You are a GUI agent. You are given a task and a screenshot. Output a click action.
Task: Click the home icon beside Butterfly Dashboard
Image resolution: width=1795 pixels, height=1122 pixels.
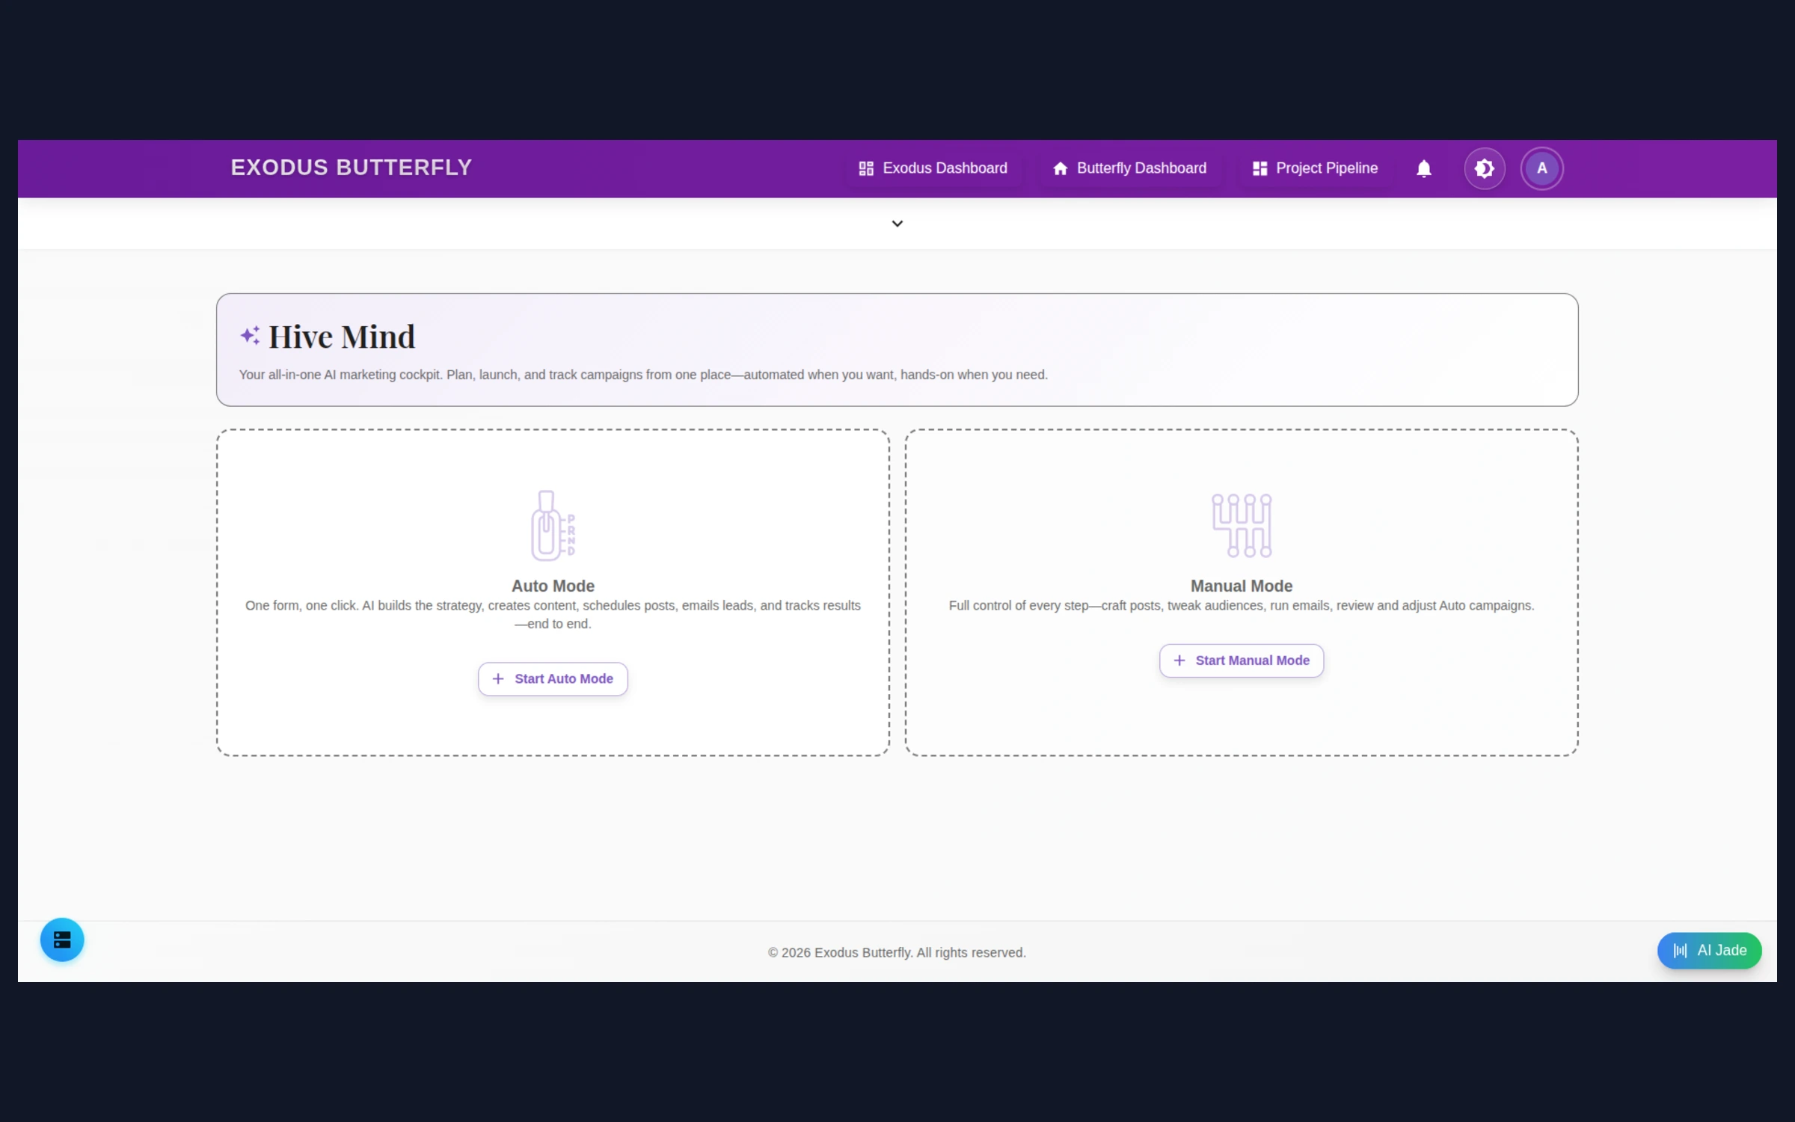coord(1060,168)
